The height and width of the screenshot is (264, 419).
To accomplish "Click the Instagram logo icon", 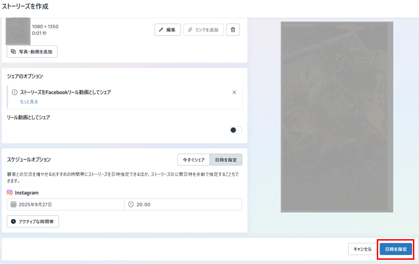I will click(x=10, y=193).
